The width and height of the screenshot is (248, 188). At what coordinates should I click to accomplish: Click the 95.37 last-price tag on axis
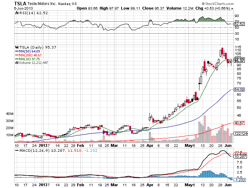coord(239,61)
